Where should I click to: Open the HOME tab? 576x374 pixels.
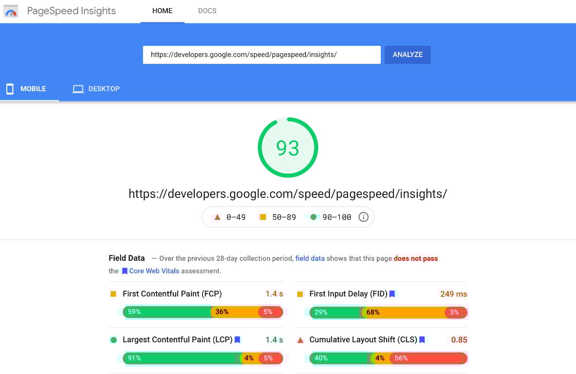163,11
